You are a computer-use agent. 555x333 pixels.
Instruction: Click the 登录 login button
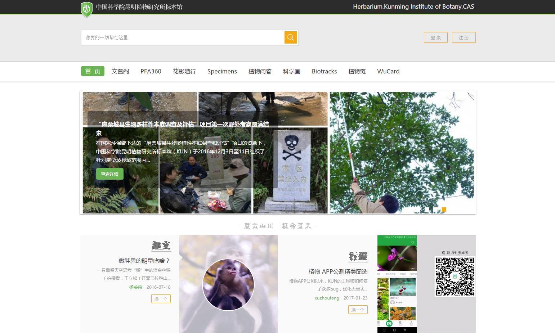[435, 37]
